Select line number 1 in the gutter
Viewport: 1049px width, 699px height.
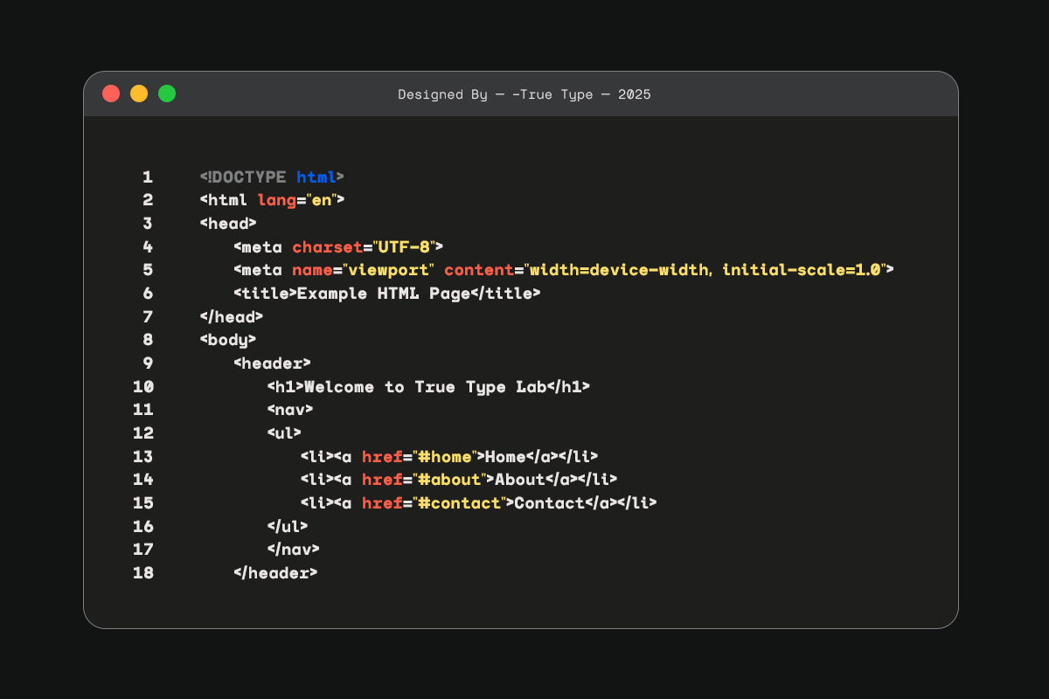click(147, 176)
